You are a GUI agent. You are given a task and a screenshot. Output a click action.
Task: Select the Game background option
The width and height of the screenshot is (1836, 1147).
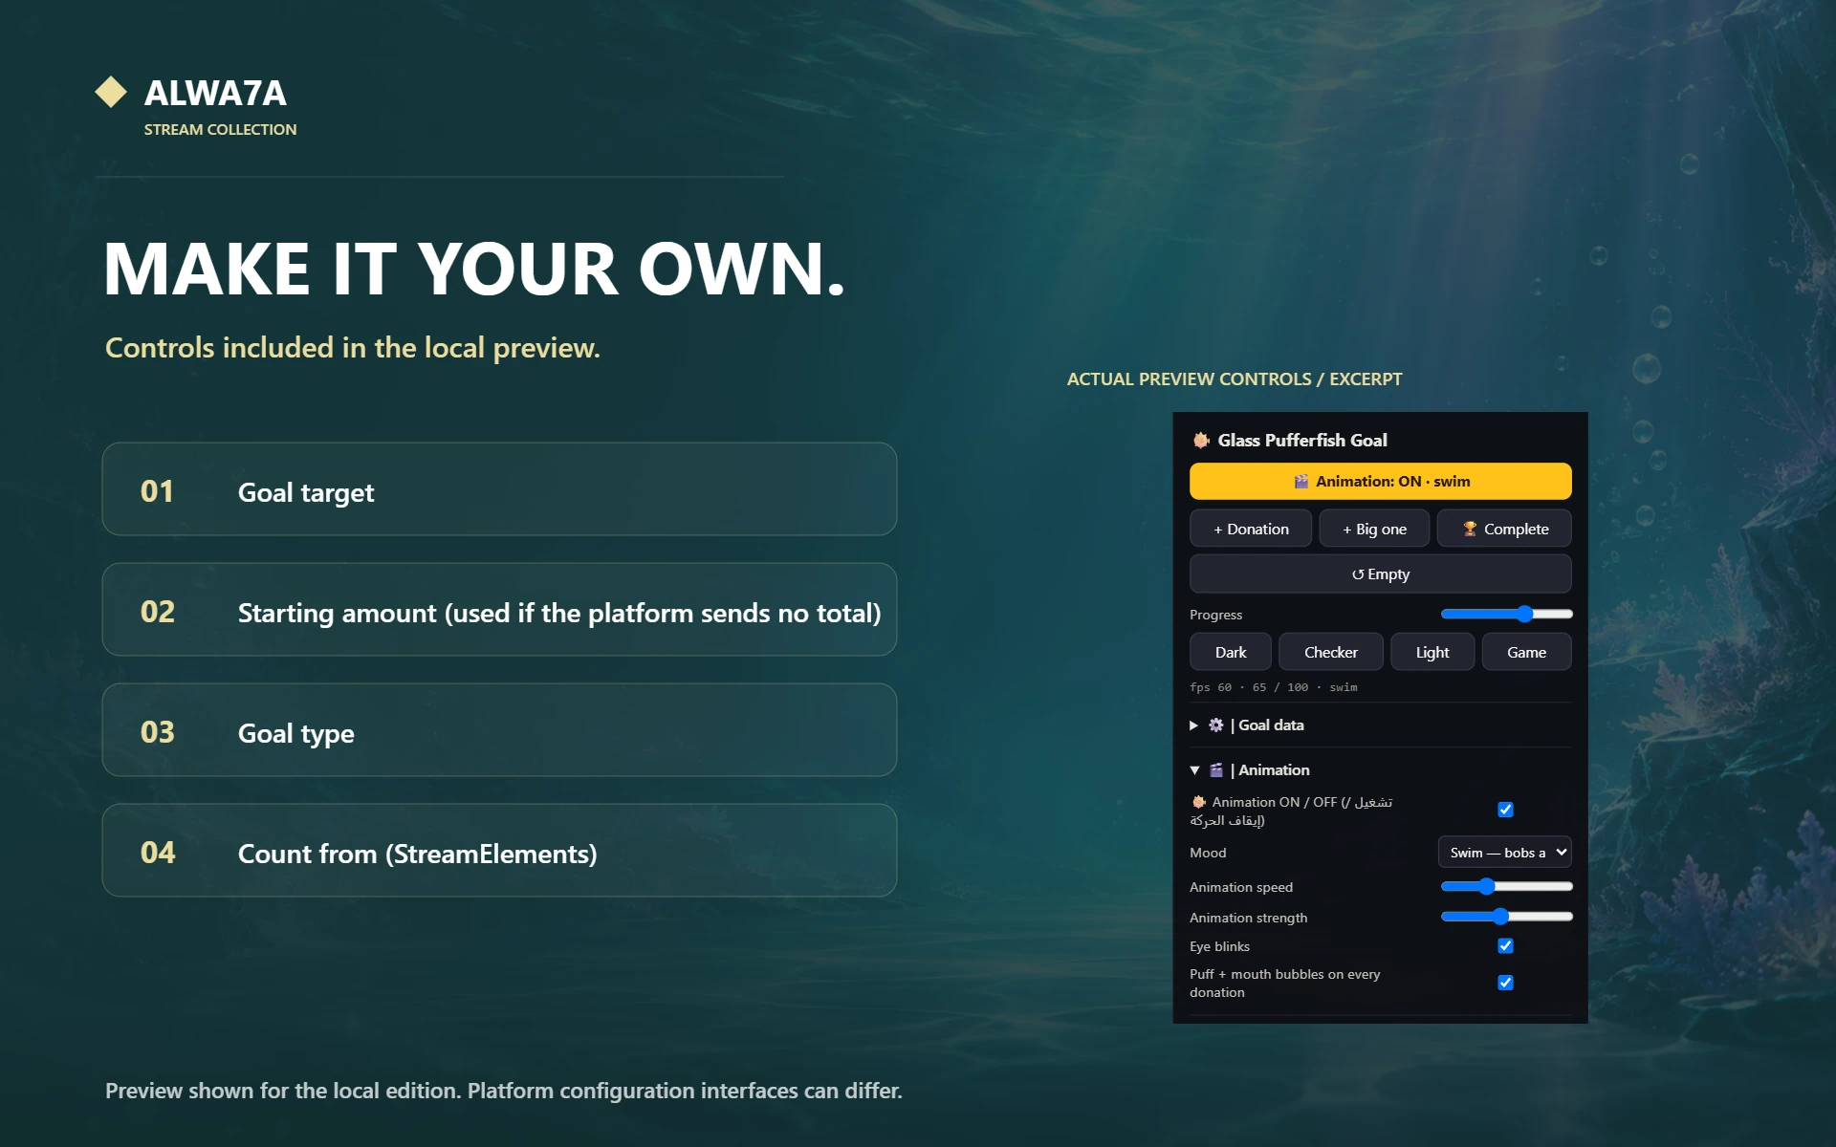[x=1526, y=652]
